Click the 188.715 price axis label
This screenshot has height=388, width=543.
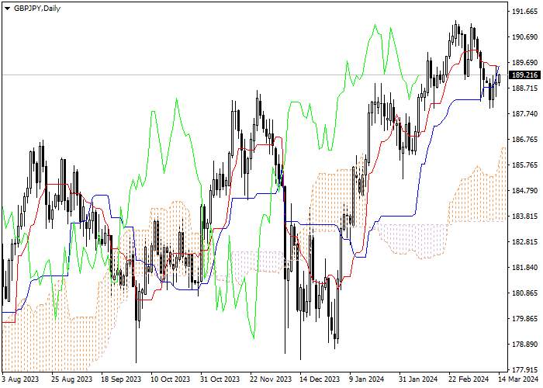pyautogui.click(x=524, y=88)
